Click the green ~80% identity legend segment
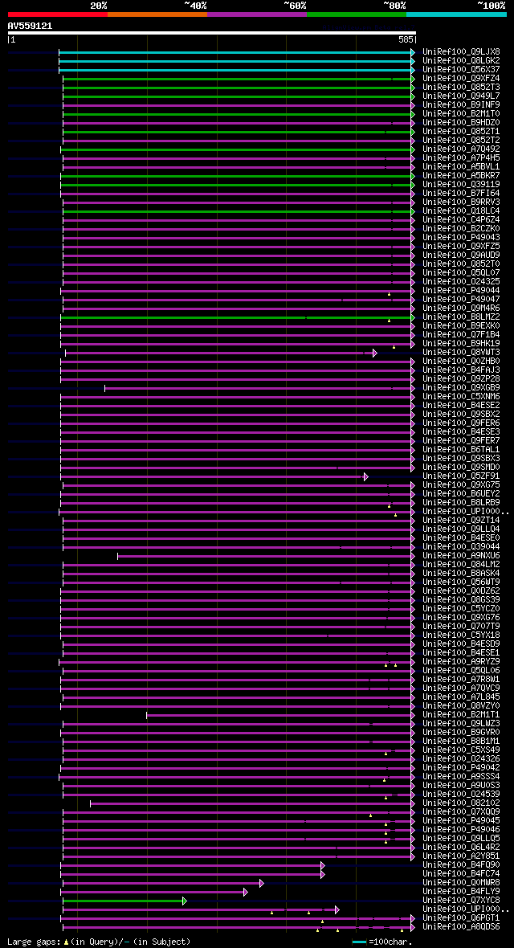Image resolution: width=514 pixels, height=948 pixels. [x=357, y=14]
